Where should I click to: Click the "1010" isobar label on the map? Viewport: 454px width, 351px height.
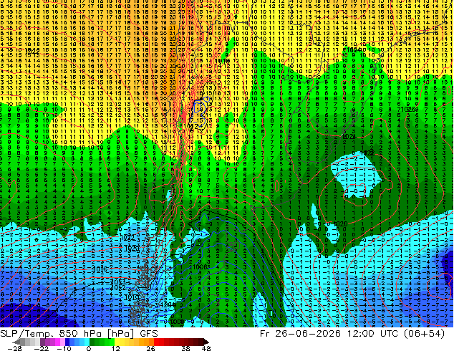tap(132, 297)
